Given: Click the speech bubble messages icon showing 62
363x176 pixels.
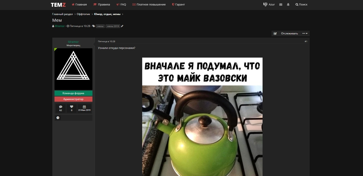Looking at the screenshot, I should click(60, 107).
